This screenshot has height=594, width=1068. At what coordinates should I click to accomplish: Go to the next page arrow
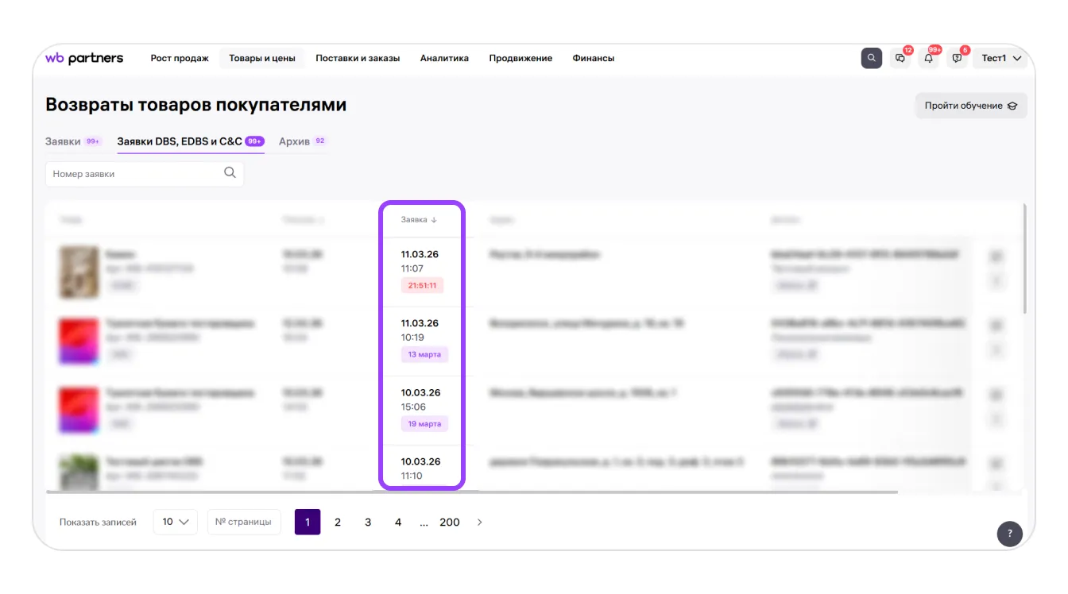tap(479, 523)
